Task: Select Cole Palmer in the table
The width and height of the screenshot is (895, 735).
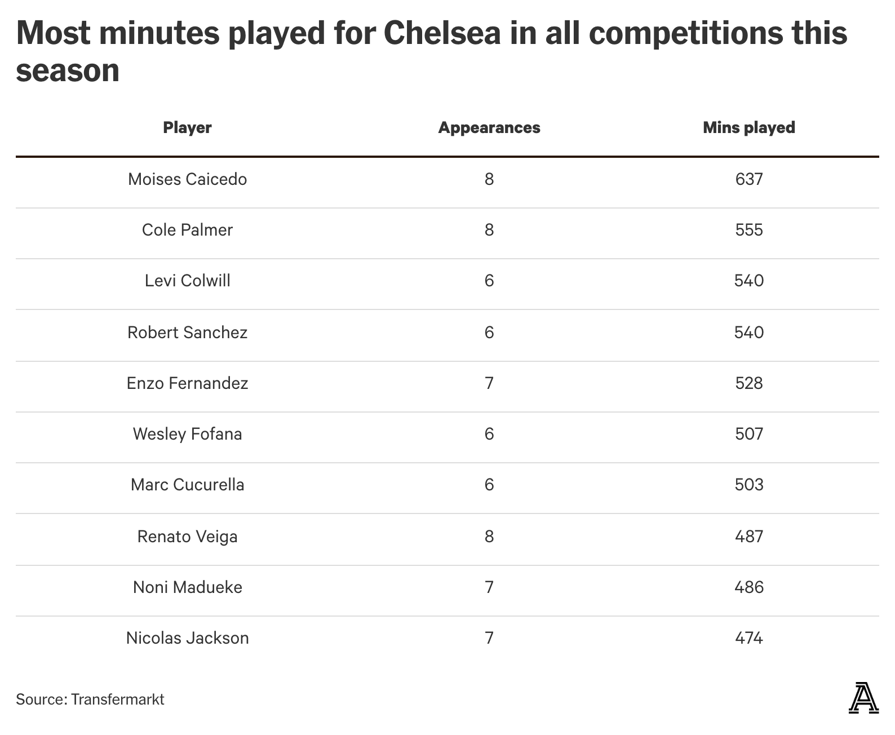Action: click(187, 230)
